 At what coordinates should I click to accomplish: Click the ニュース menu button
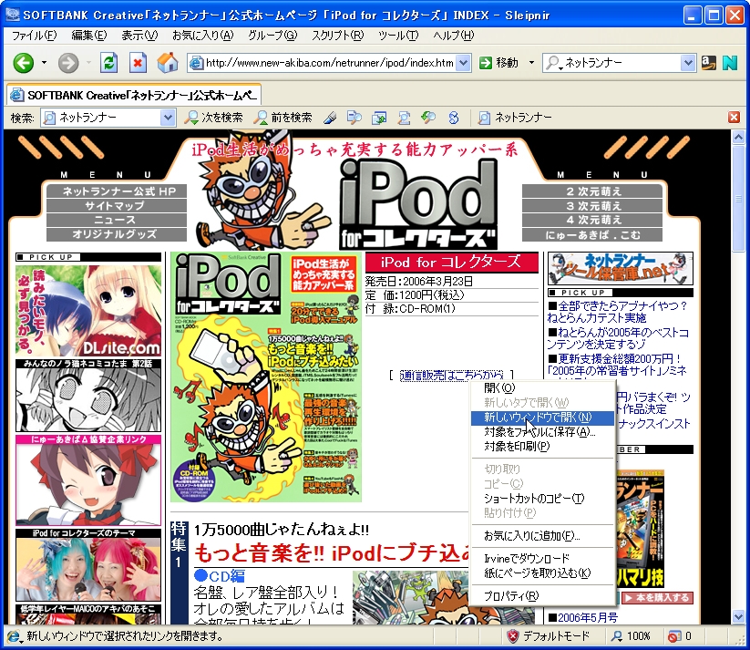[x=117, y=221]
